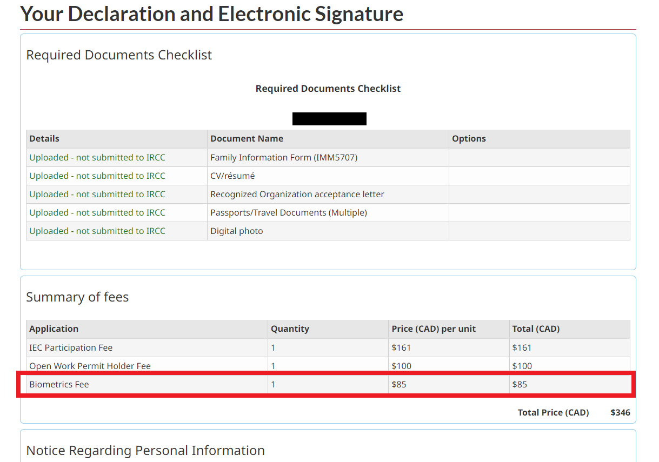Click the Quantity column header
The image size is (659, 462).
pyautogui.click(x=290, y=329)
